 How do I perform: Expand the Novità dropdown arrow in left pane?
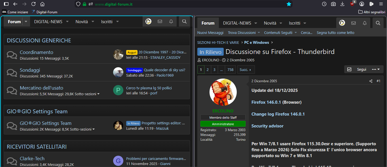(x=93, y=21)
